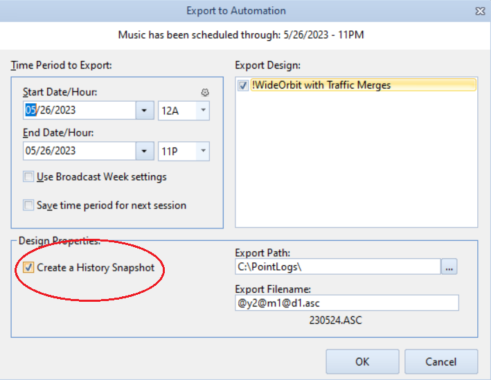Expand the 12A start hour dropdown
This screenshot has width=491, height=380.
point(203,110)
